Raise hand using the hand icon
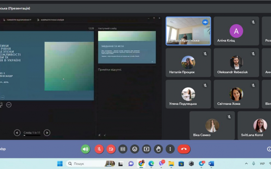Image resolution: width=271 pixels, height=169 pixels. point(158,149)
